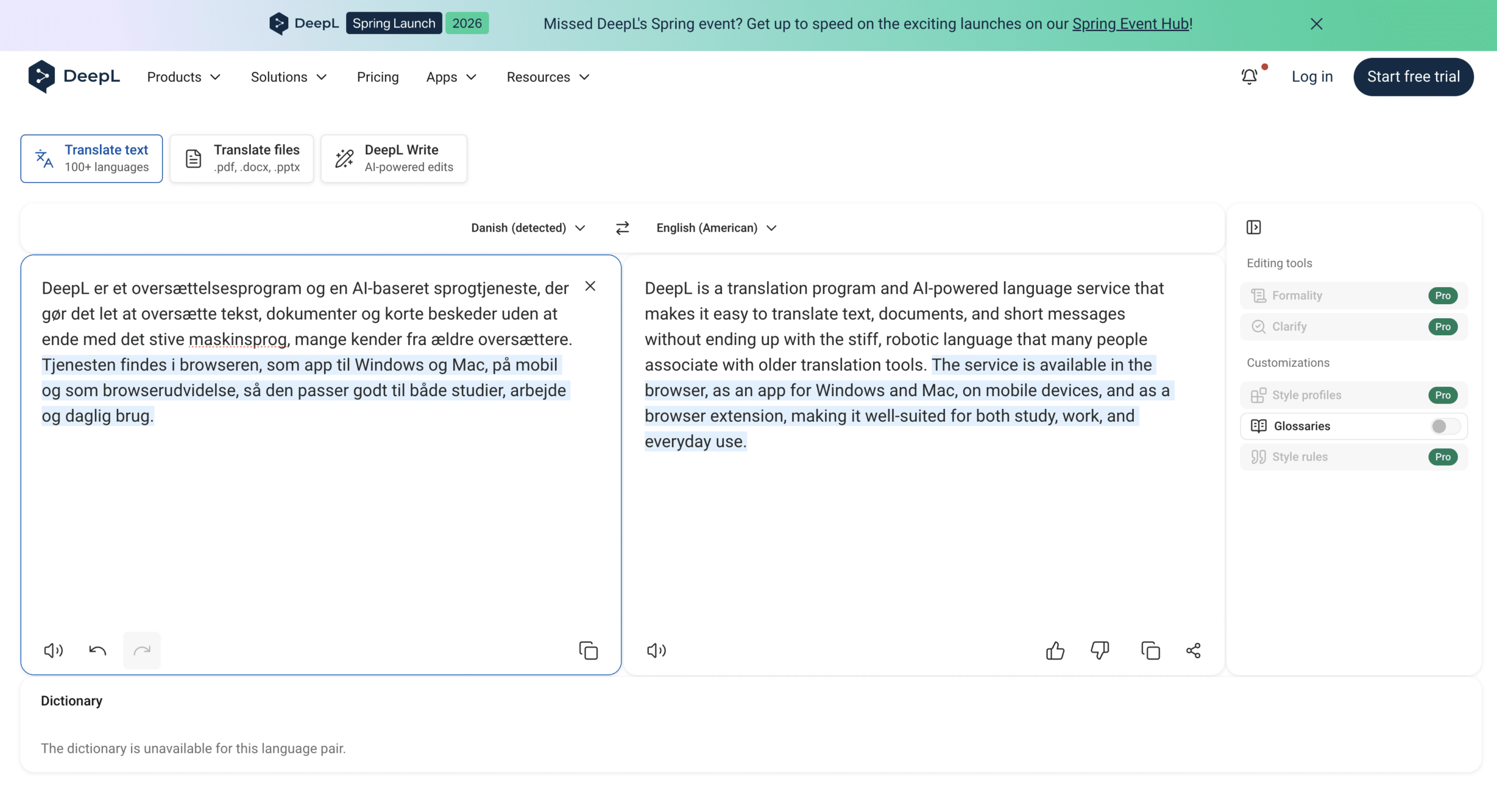The width and height of the screenshot is (1497, 788).
Task: Click the Formality tool icon
Action: click(x=1258, y=295)
